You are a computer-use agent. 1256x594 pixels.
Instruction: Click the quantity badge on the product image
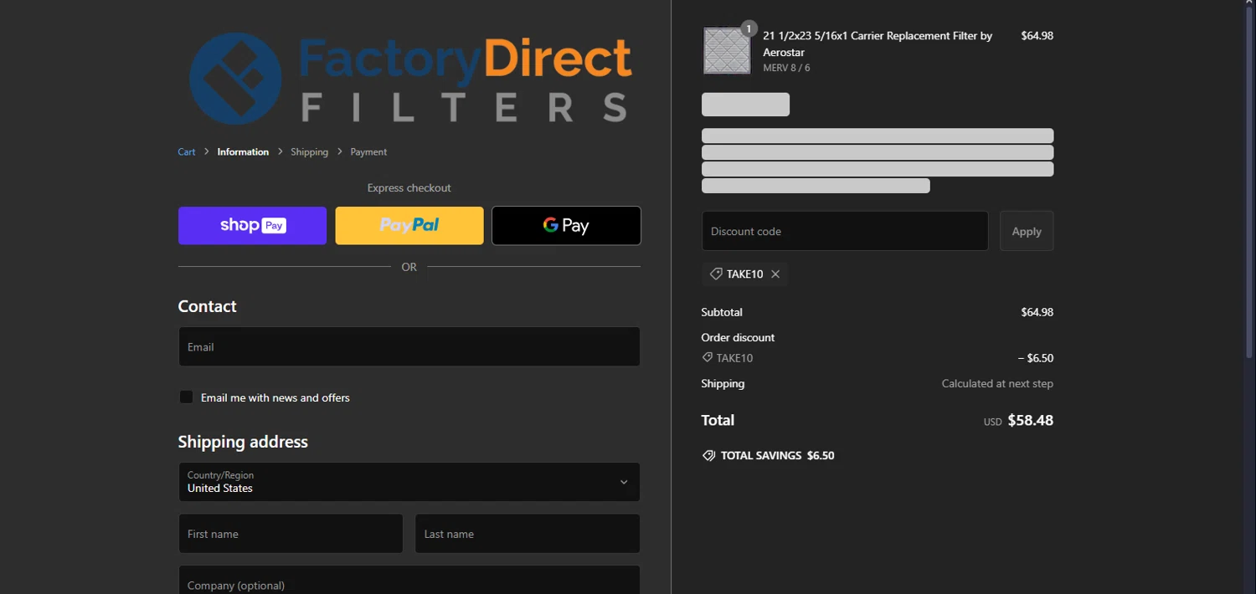pos(749,28)
